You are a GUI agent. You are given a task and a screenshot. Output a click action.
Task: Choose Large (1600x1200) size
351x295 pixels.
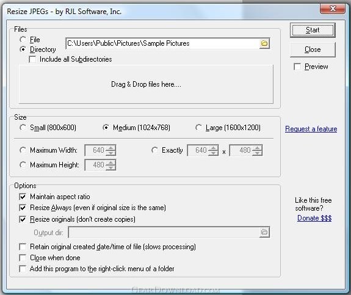(x=198, y=128)
